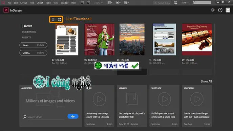The width and height of the screenshot is (233, 131).
Task: Click the 14_End.indd file name
Action: [x=155, y=60]
